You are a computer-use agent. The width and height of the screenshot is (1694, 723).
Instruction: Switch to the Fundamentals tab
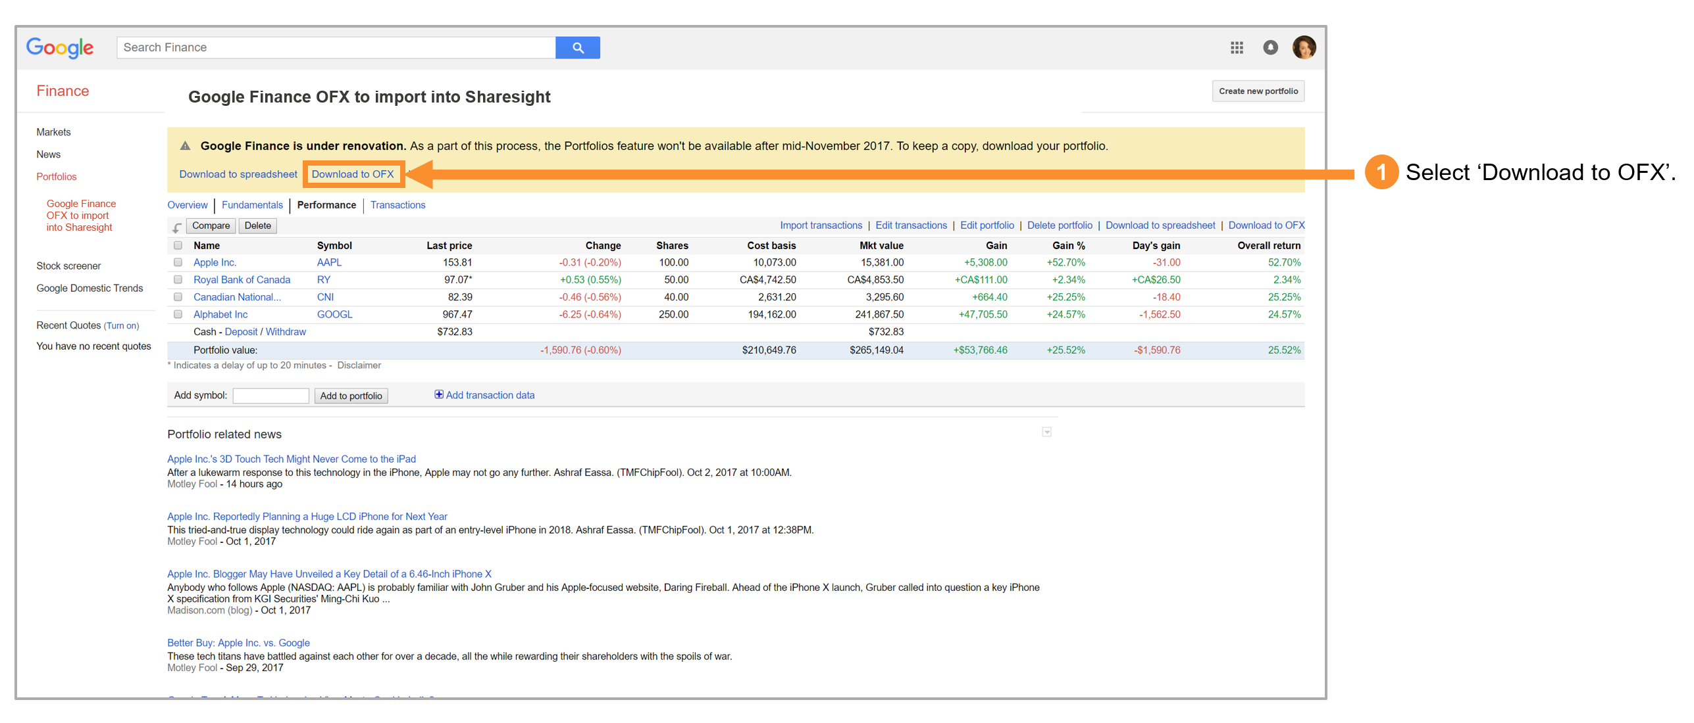coord(252,205)
